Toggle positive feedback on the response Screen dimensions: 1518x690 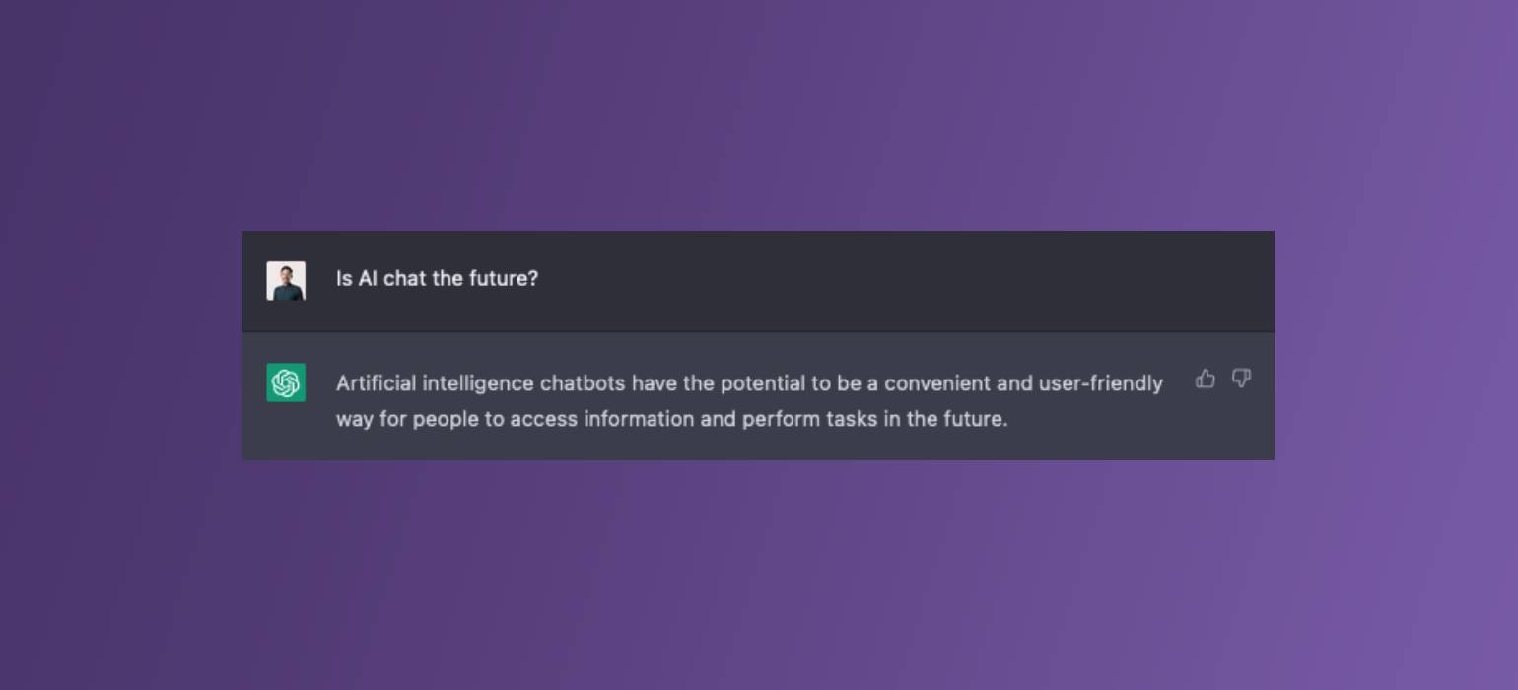(1206, 379)
